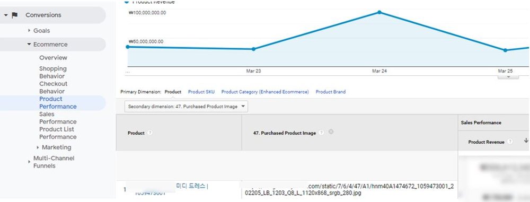
Task: Open the Conversions menu label
Action: click(43, 15)
